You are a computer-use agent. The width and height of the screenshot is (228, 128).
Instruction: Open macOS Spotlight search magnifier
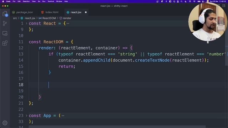coord(181,1)
